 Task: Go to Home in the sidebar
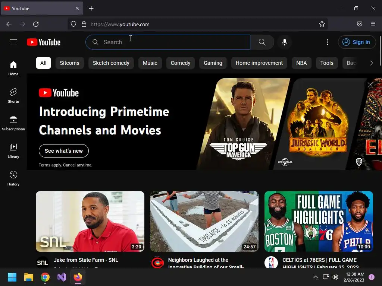(x=13, y=69)
